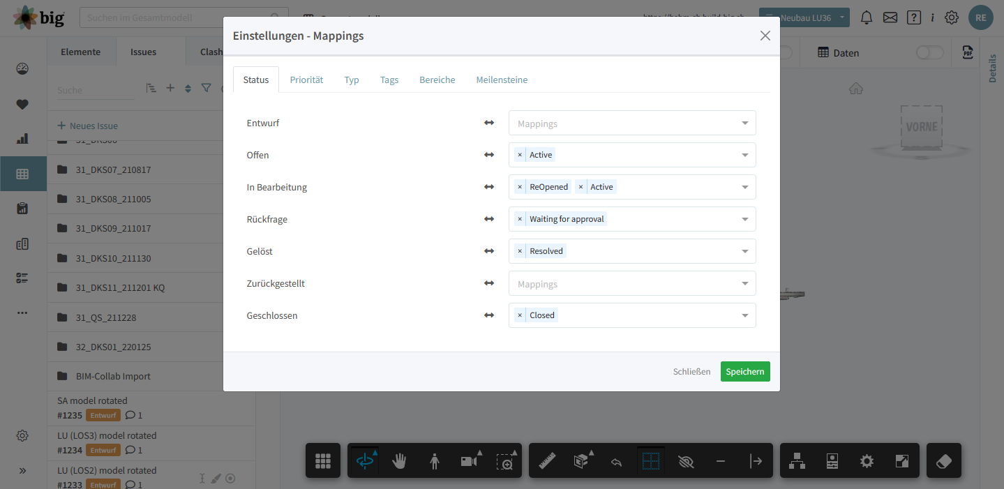Open the In Bearbeitung mappings dropdown arrow
Viewport: 1004px width, 489px height.
point(745,188)
